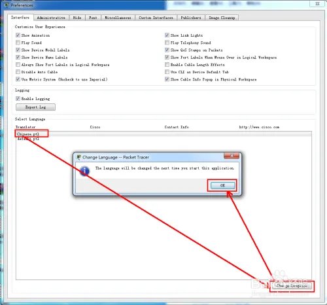This screenshot has width=327, height=305.
Task: Toggle Show Animation checkbox
Action: [18, 35]
